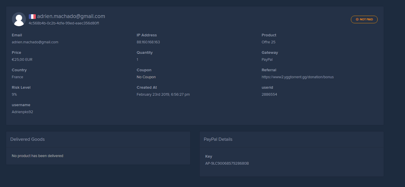
Task: Select the order ID below the header email
Action: 66,23
